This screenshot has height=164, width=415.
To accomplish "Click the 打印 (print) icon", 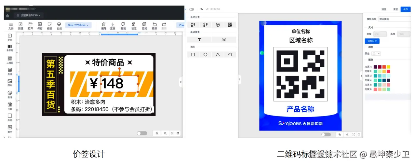I will (59, 26).
